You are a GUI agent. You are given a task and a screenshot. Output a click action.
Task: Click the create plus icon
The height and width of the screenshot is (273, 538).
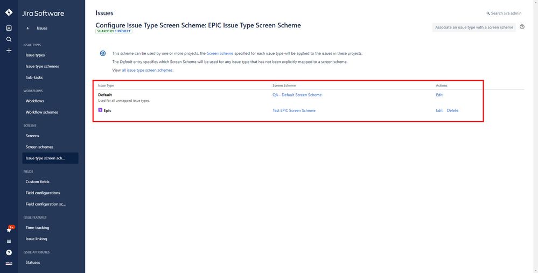coord(9,51)
